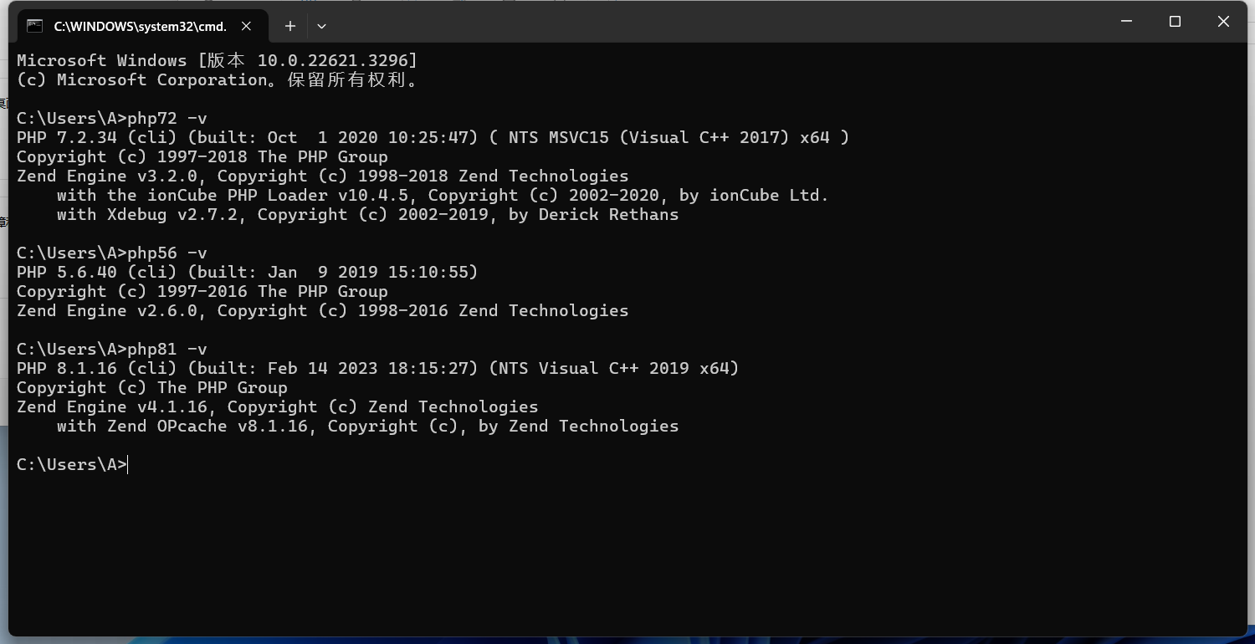1255x644 pixels.
Task: Minimize the terminal window
Action: (x=1126, y=22)
